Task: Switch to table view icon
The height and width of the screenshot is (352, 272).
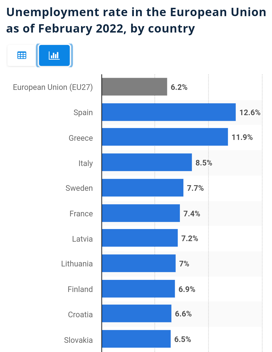Action: pyautogui.click(x=22, y=55)
